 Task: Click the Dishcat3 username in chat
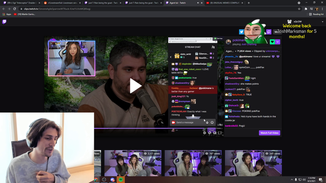[x=233, y=106]
